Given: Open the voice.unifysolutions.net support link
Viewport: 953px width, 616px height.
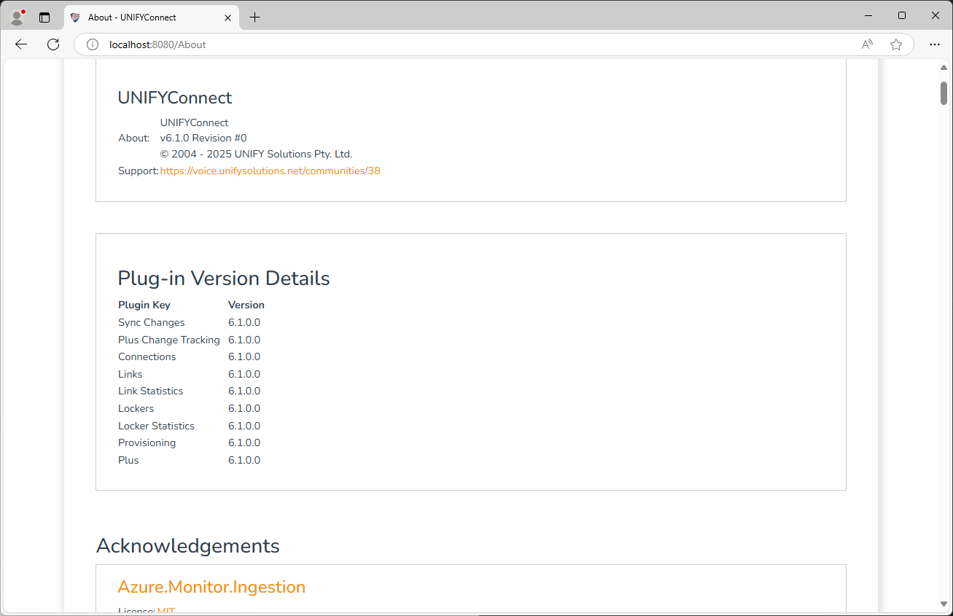Looking at the screenshot, I should [270, 171].
